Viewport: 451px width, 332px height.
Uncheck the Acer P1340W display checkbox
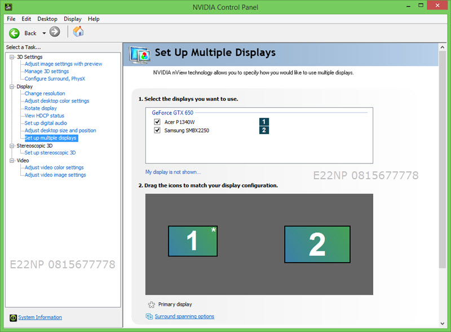pyautogui.click(x=157, y=122)
